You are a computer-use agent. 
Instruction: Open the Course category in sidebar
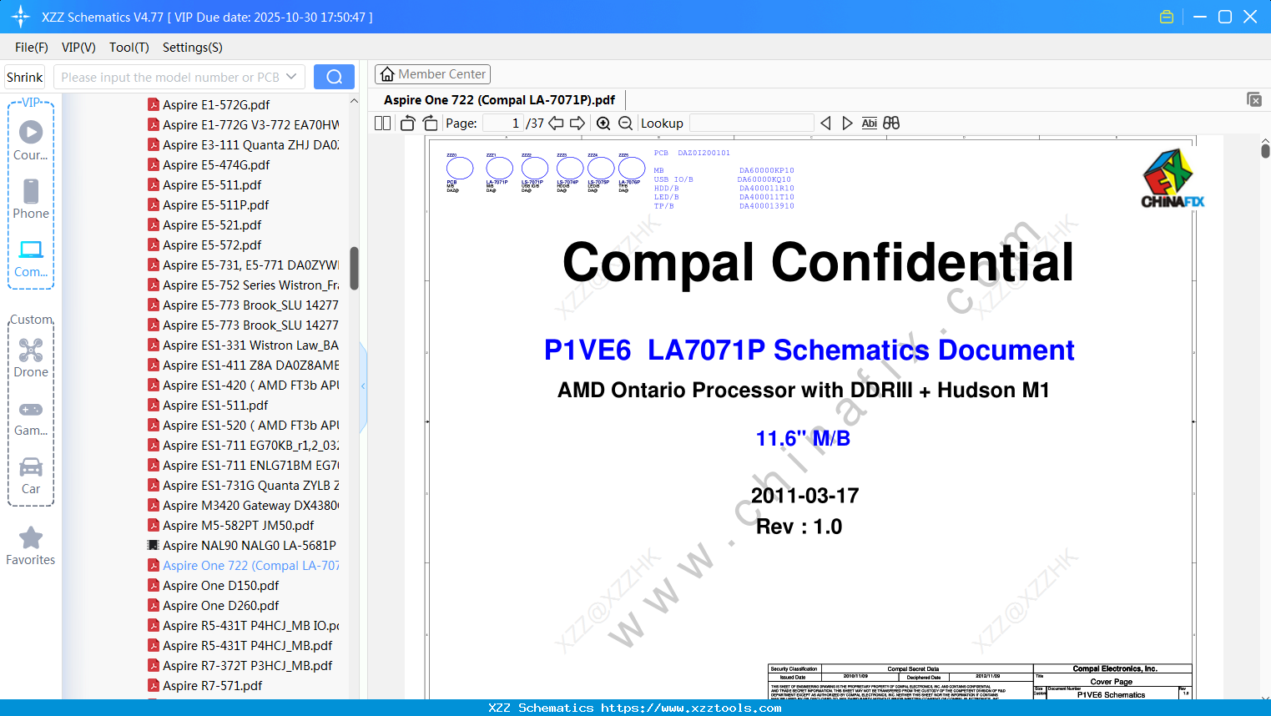[x=31, y=140]
